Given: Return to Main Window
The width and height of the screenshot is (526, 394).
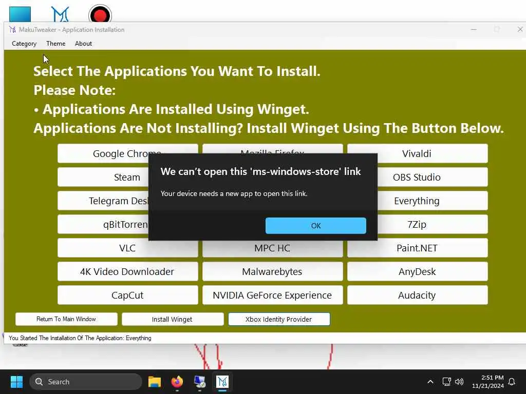Looking at the screenshot, I should (x=66, y=319).
